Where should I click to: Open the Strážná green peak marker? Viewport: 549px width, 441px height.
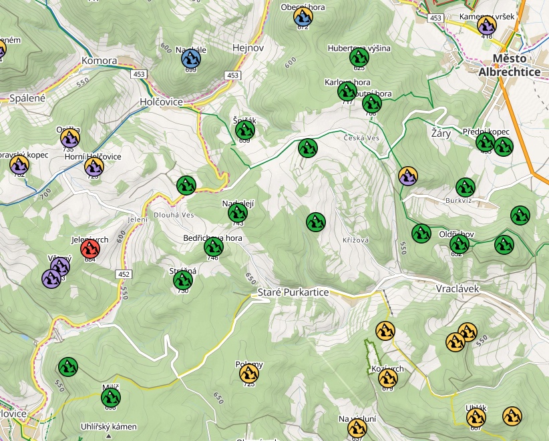[182, 281]
